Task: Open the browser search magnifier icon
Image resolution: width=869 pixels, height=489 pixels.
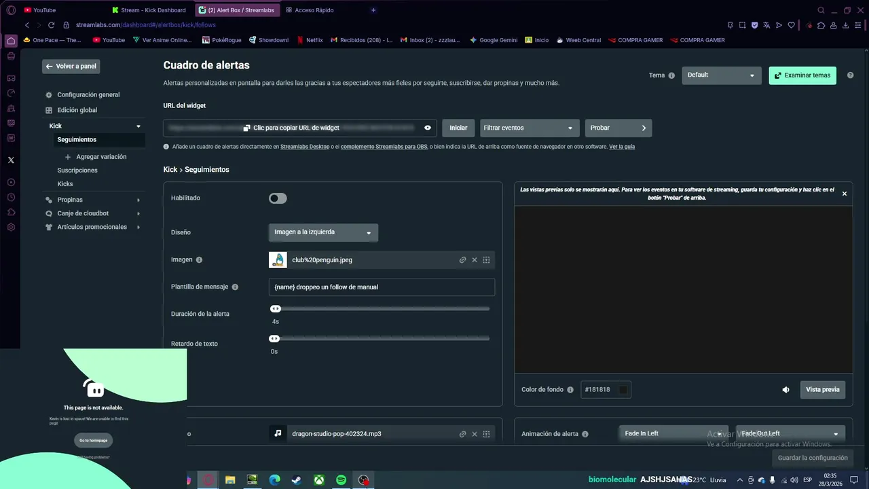Action: pyautogui.click(x=821, y=10)
